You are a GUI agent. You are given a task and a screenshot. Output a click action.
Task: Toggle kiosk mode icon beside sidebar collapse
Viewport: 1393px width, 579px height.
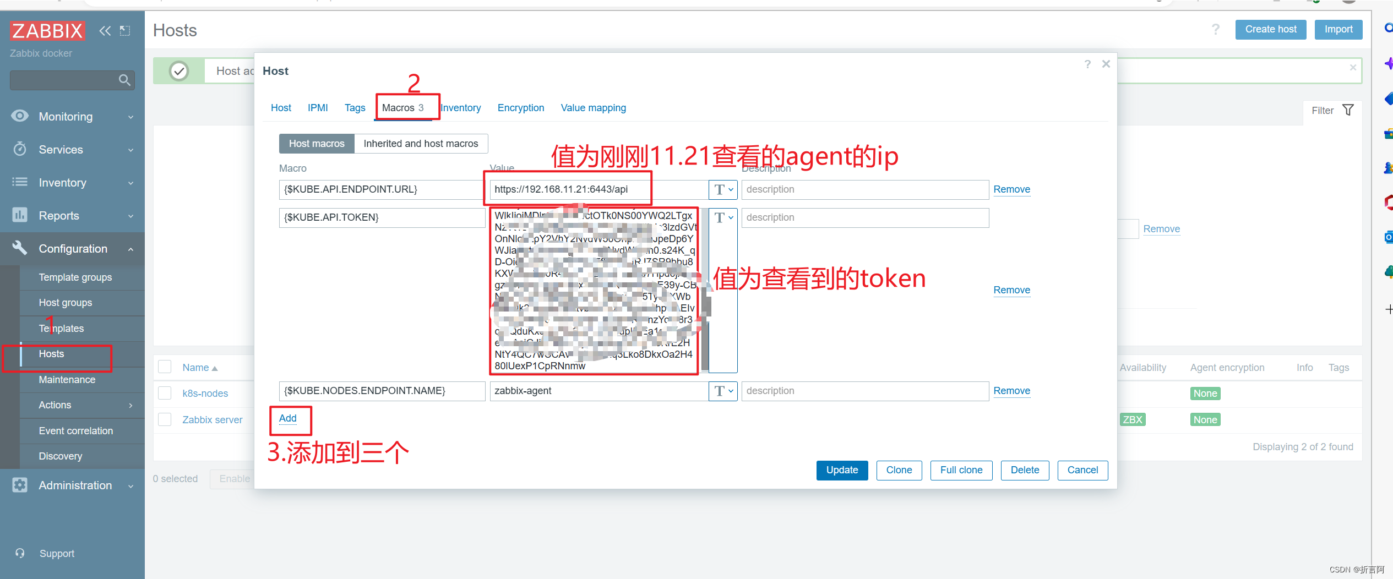pyautogui.click(x=125, y=31)
